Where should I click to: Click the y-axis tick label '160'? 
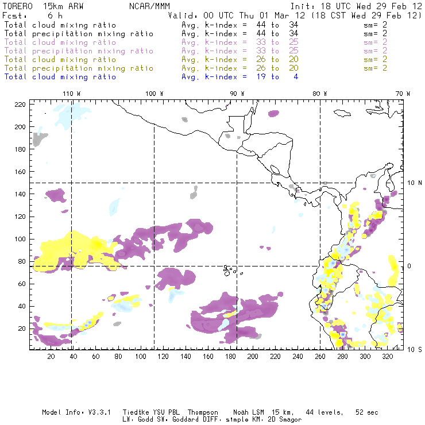tap(20, 172)
